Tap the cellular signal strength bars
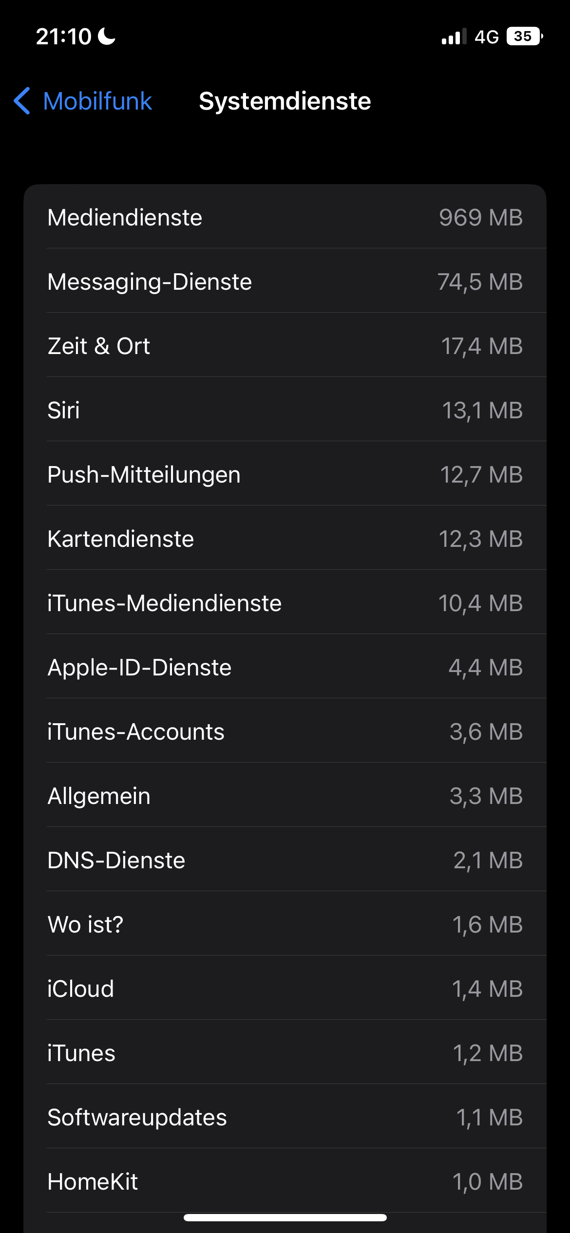The image size is (570, 1233). click(454, 37)
